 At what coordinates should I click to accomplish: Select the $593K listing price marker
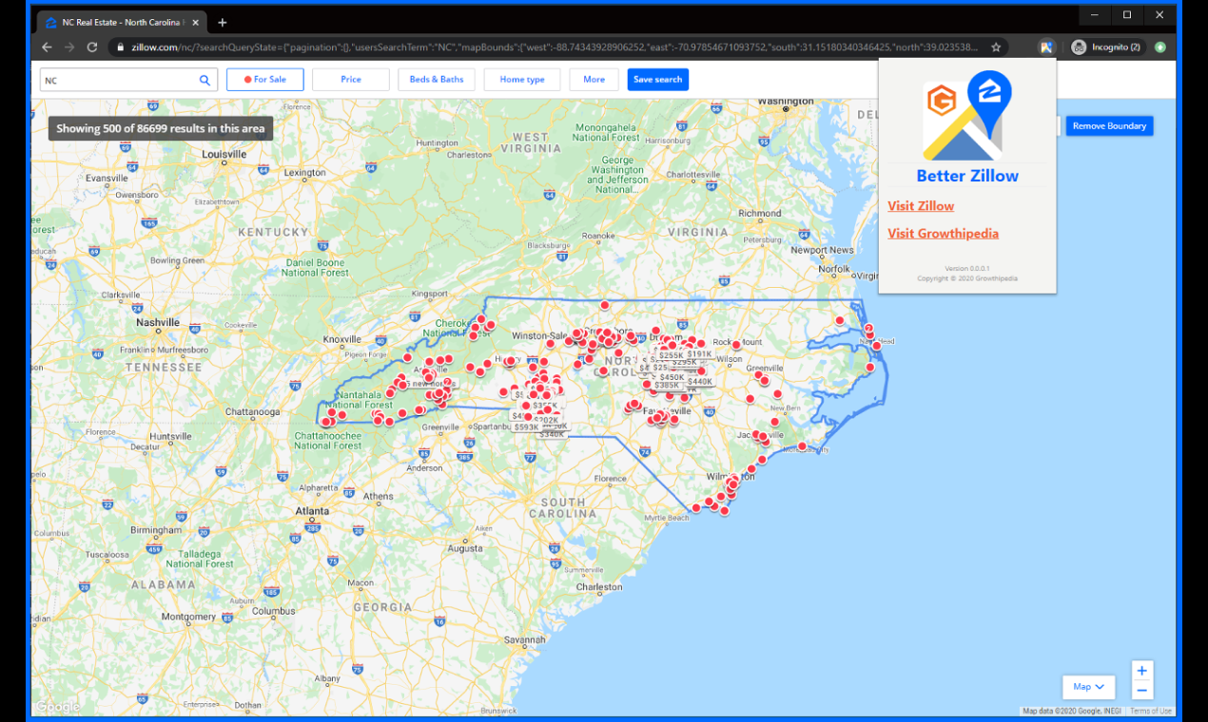coord(526,427)
